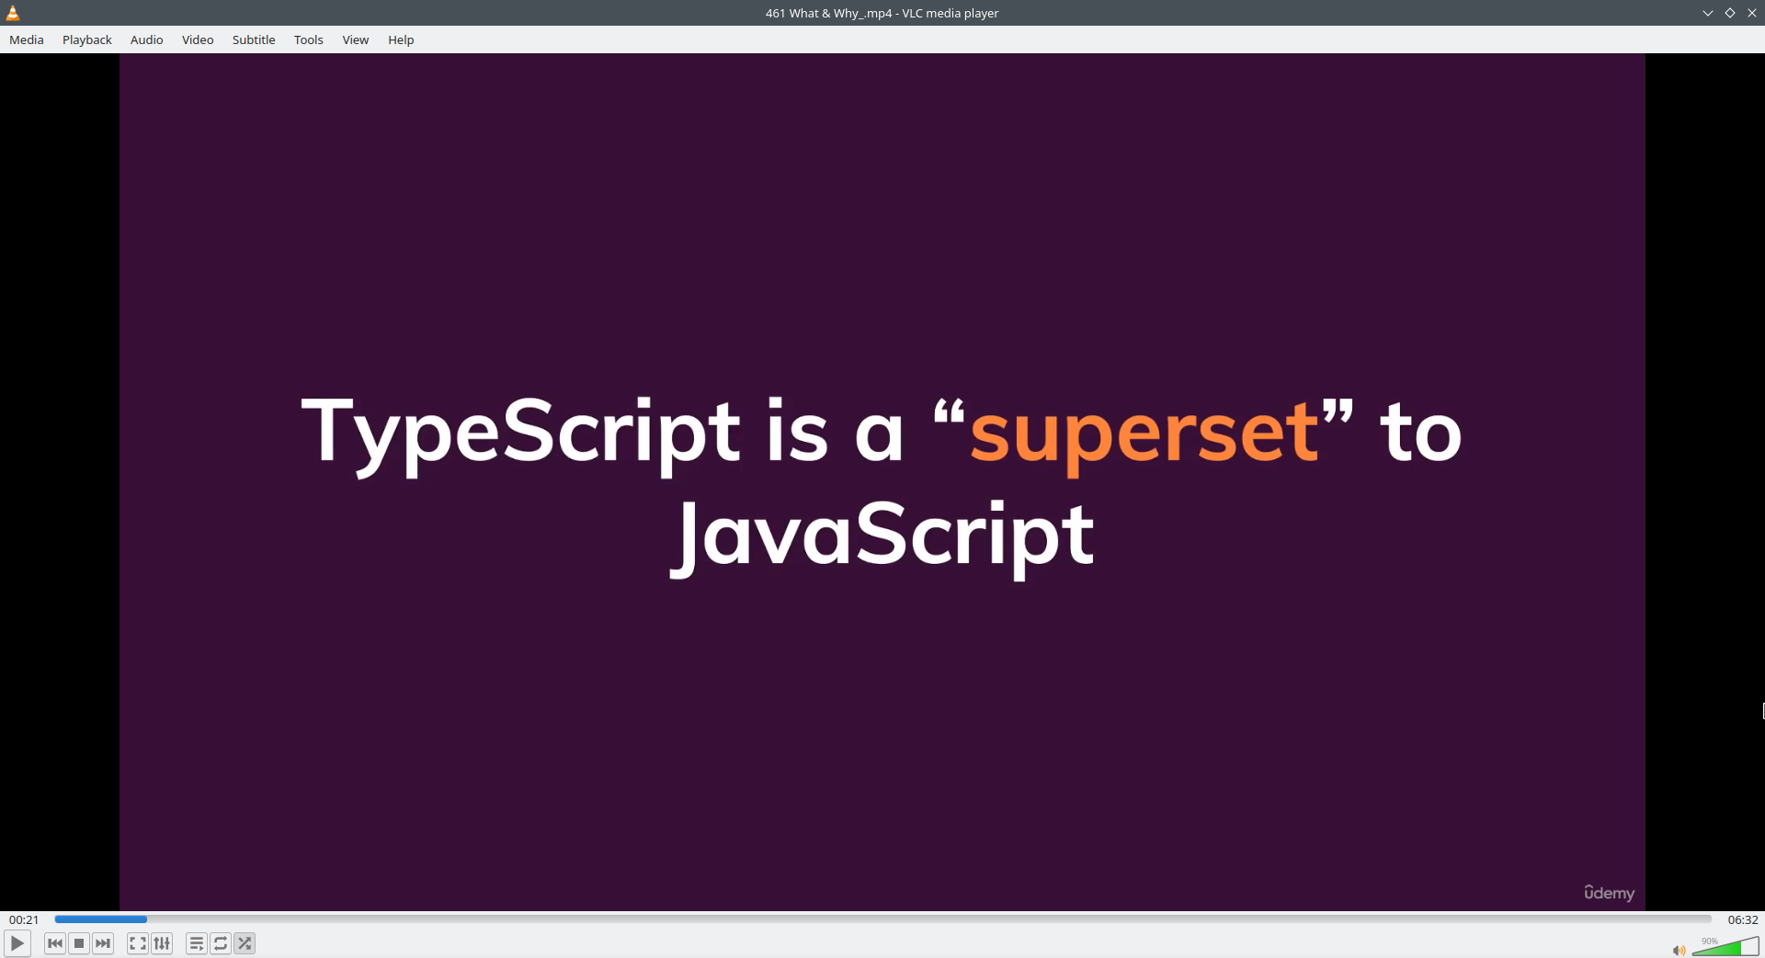Open the Tools menu
The image size is (1765, 958).
pyautogui.click(x=308, y=39)
